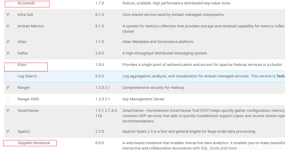Click Accumulo version 1.7.0

click(100, 3)
